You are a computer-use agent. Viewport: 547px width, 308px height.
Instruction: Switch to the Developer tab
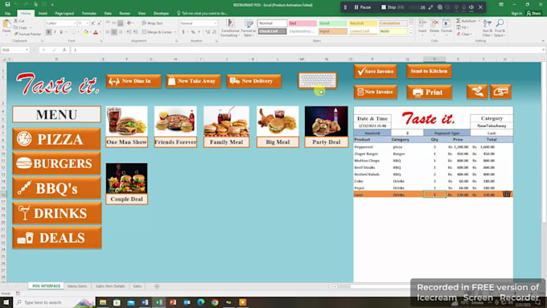(x=161, y=13)
